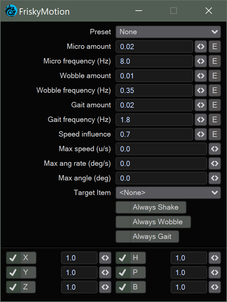Activate the Always Gait option
Image resolution: width=227 pixels, height=302 pixels.
click(147, 237)
